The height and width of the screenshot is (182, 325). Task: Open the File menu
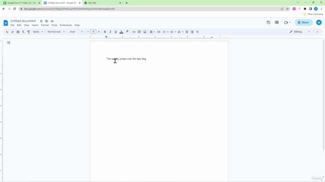pyautogui.click(x=12, y=25)
